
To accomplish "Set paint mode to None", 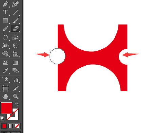I will 17,126.
